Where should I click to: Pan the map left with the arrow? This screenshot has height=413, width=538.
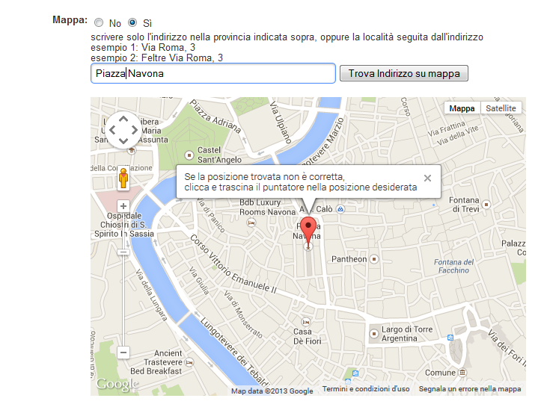click(x=112, y=130)
